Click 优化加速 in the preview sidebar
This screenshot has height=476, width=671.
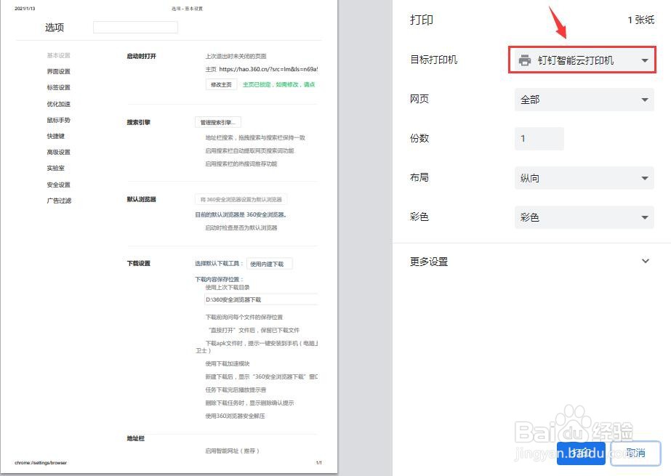pos(59,104)
